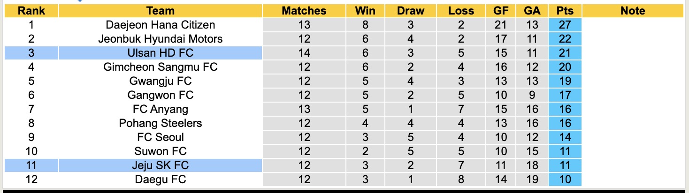Viewport: 689px width, 193px height.
Task: Click Daejeon Hana Citizen's 27 points cell
Action: click(x=565, y=25)
